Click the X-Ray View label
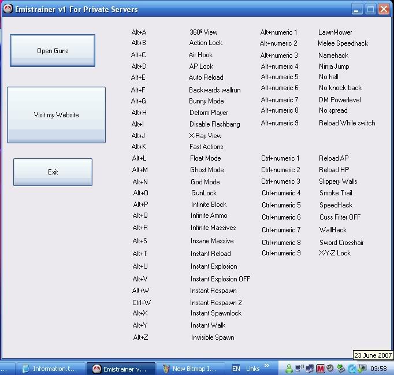 pyautogui.click(x=205, y=136)
